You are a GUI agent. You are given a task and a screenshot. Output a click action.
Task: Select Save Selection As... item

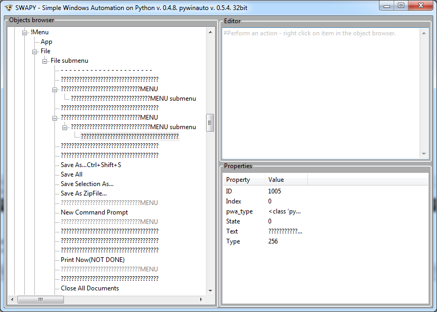pos(87,184)
